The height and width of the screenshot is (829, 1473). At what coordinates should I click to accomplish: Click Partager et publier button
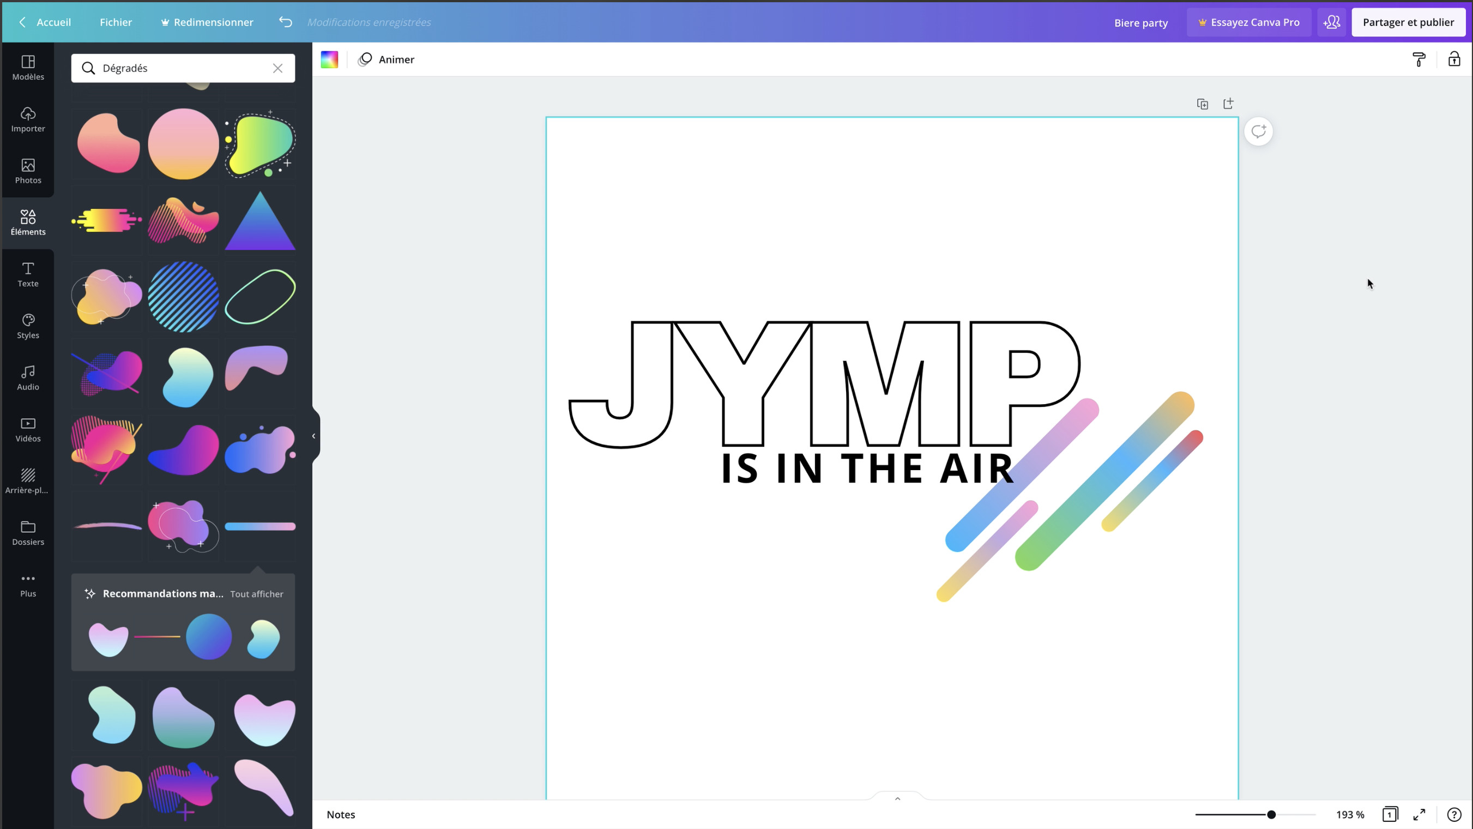click(x=1408, y=22)
